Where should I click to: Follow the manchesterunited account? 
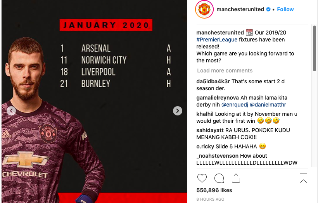click(285, 9)
